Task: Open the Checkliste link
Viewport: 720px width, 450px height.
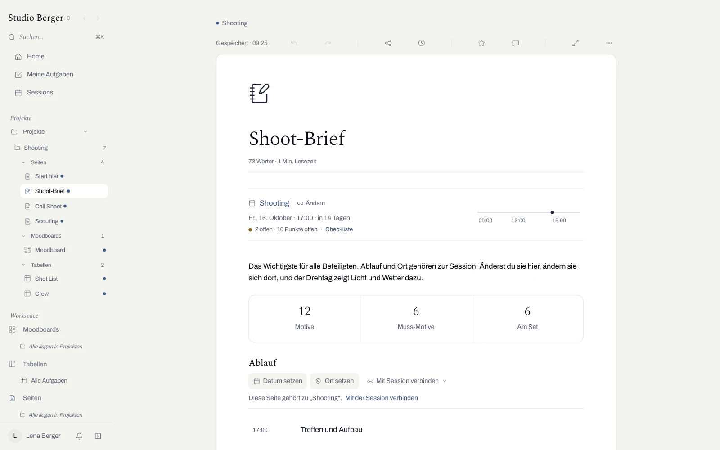Action: point(339,229)
